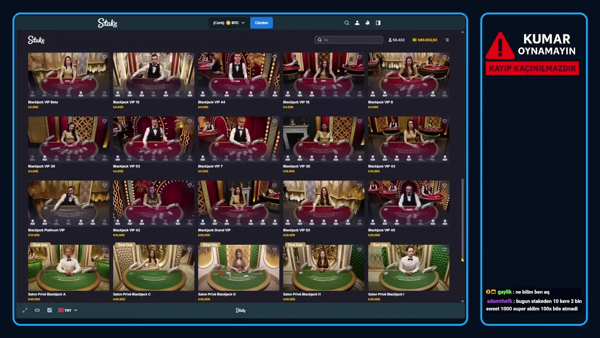Open the lobby hamburger menu icon
Viewport: 600px width, 338px height.
(447, 40)
